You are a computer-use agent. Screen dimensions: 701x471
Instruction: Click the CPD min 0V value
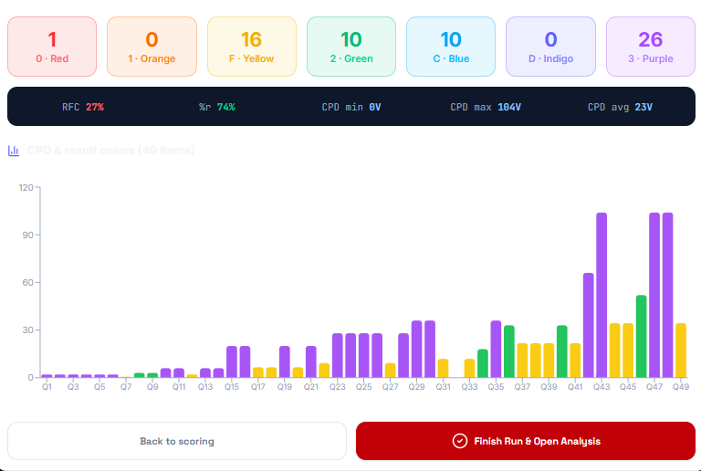[x=350, y=107]
